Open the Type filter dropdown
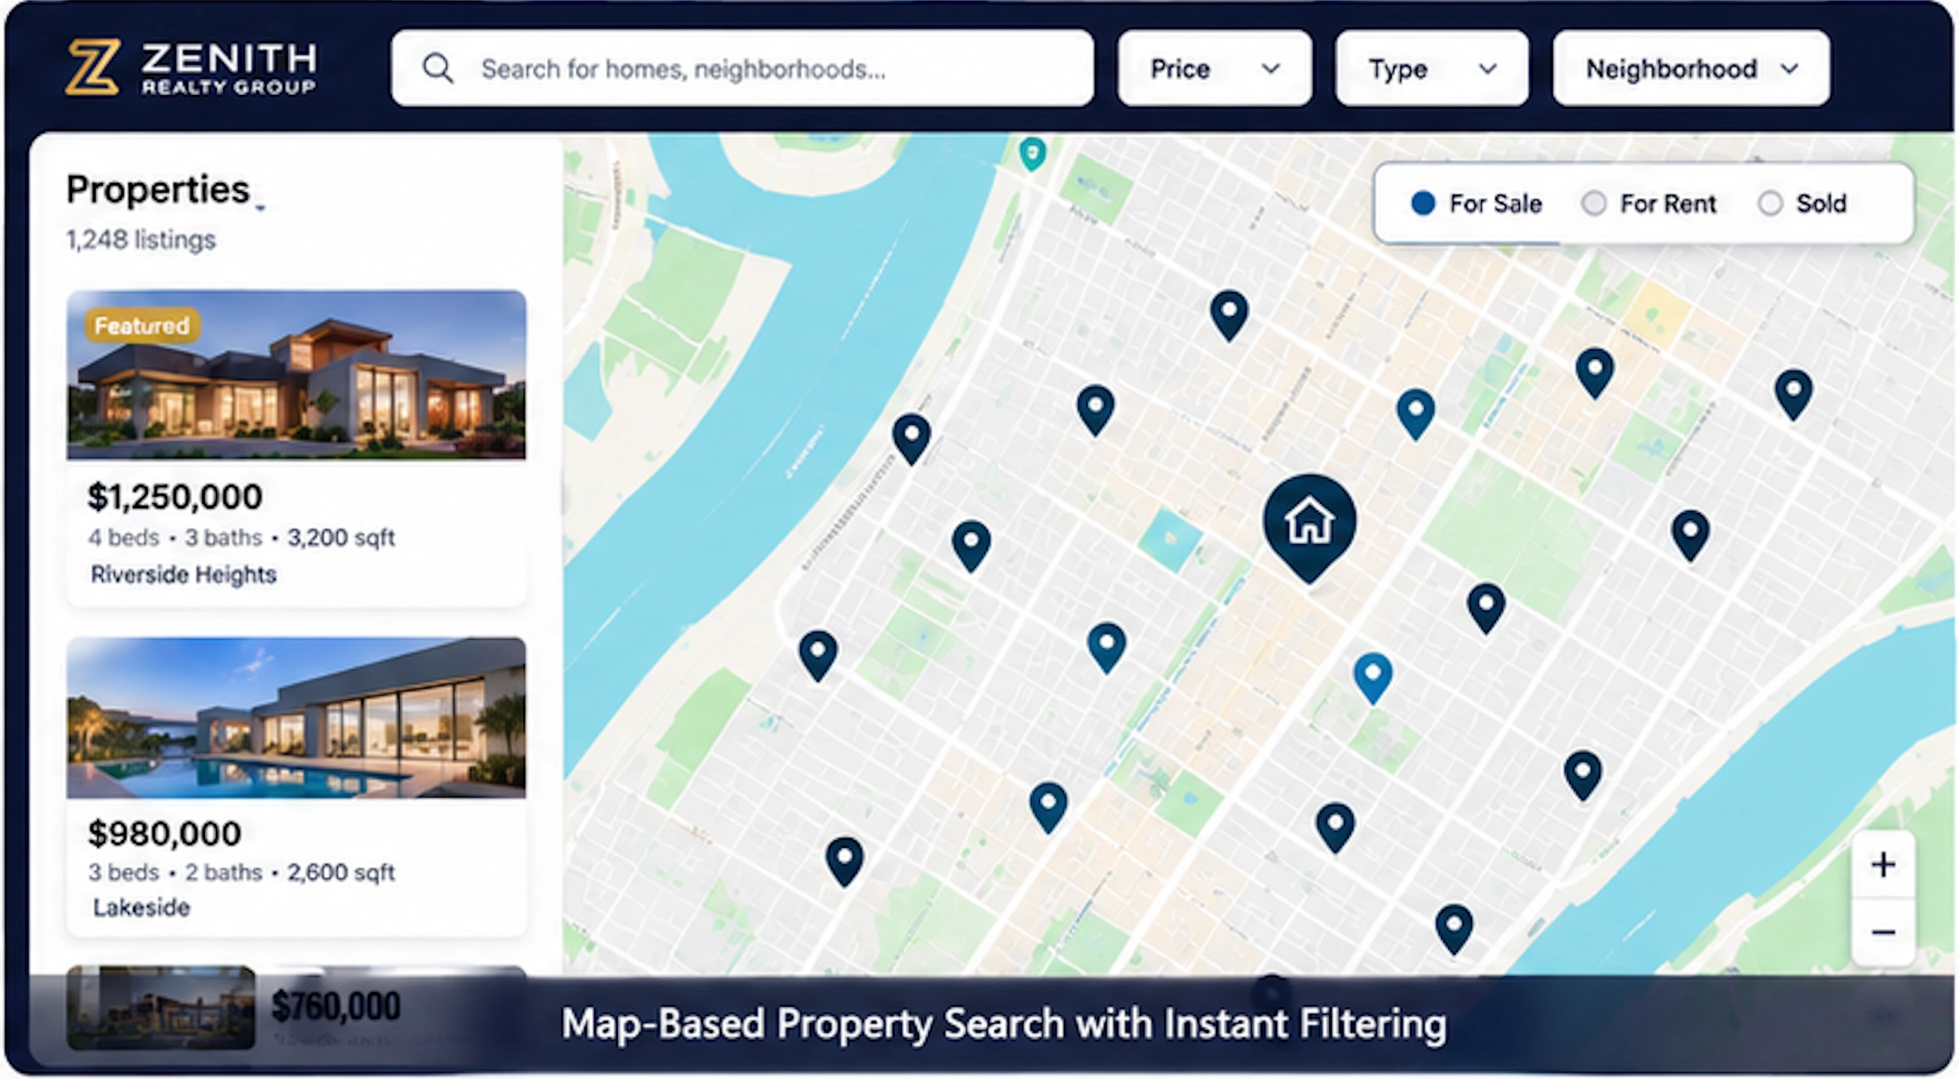The height and width of the screenshot is (1079, 1959). 1432,68
